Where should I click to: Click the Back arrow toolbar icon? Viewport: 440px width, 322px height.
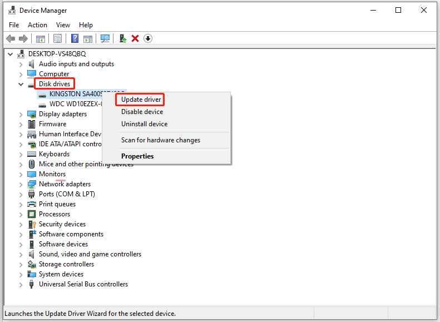point(11,38)
